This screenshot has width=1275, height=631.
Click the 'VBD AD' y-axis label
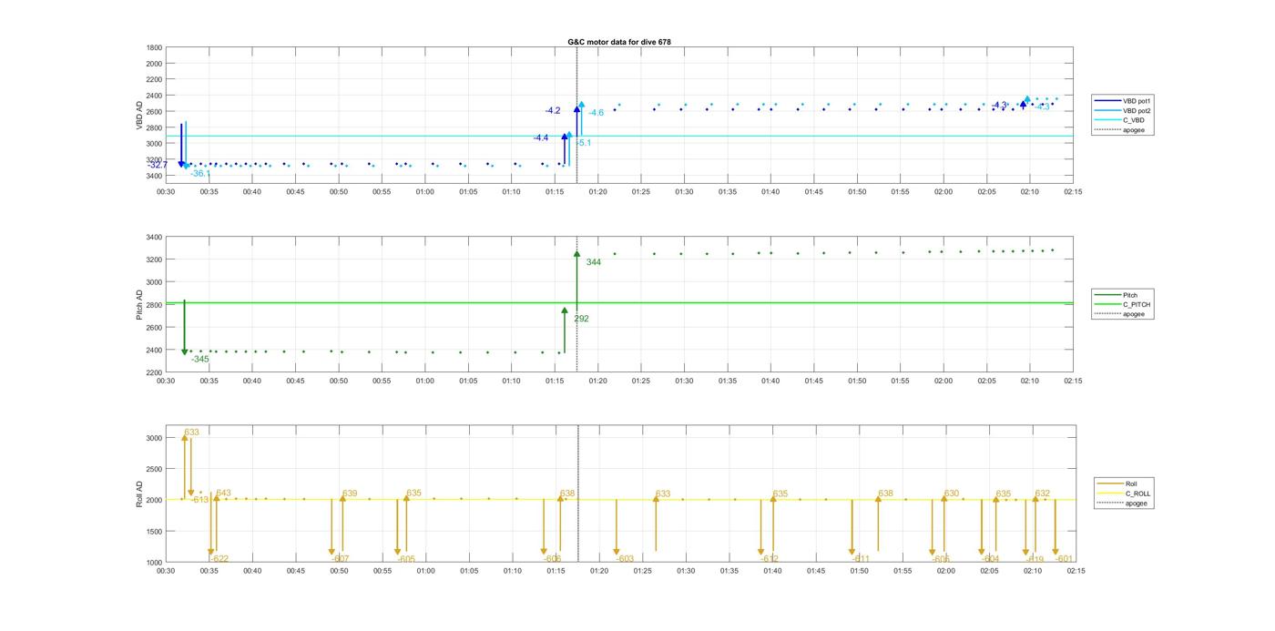140,114
